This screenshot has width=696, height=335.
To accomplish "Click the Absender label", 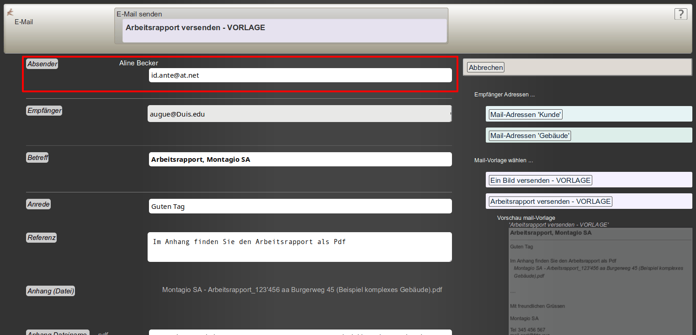I will (42, 64).
